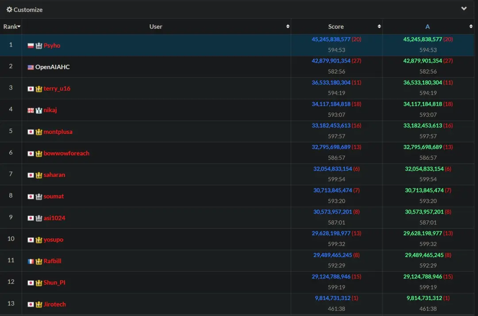478x316 pixels.
Task: Click the crown icon beside terry_u16
Action: [39, 89]
